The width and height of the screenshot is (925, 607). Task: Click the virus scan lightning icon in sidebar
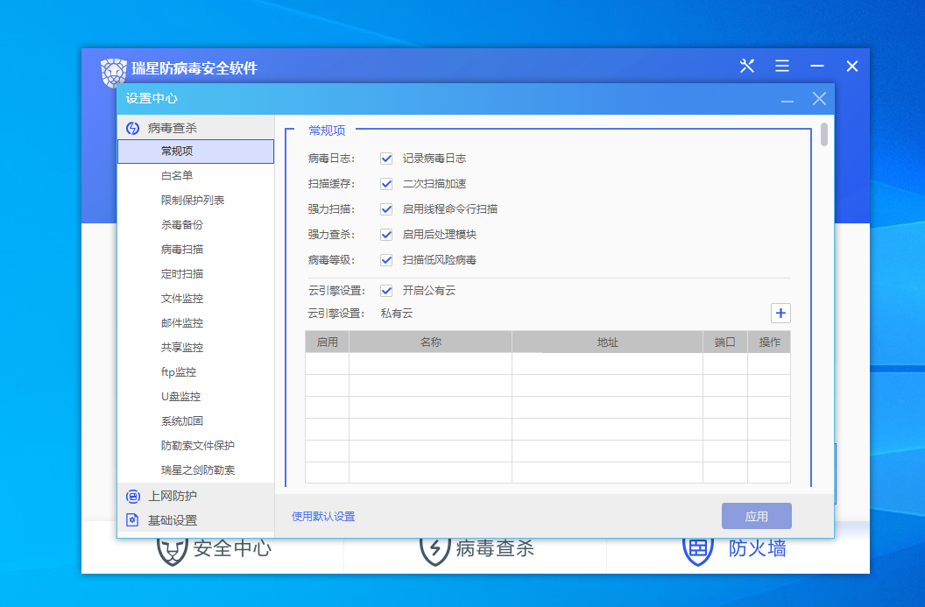133,128
